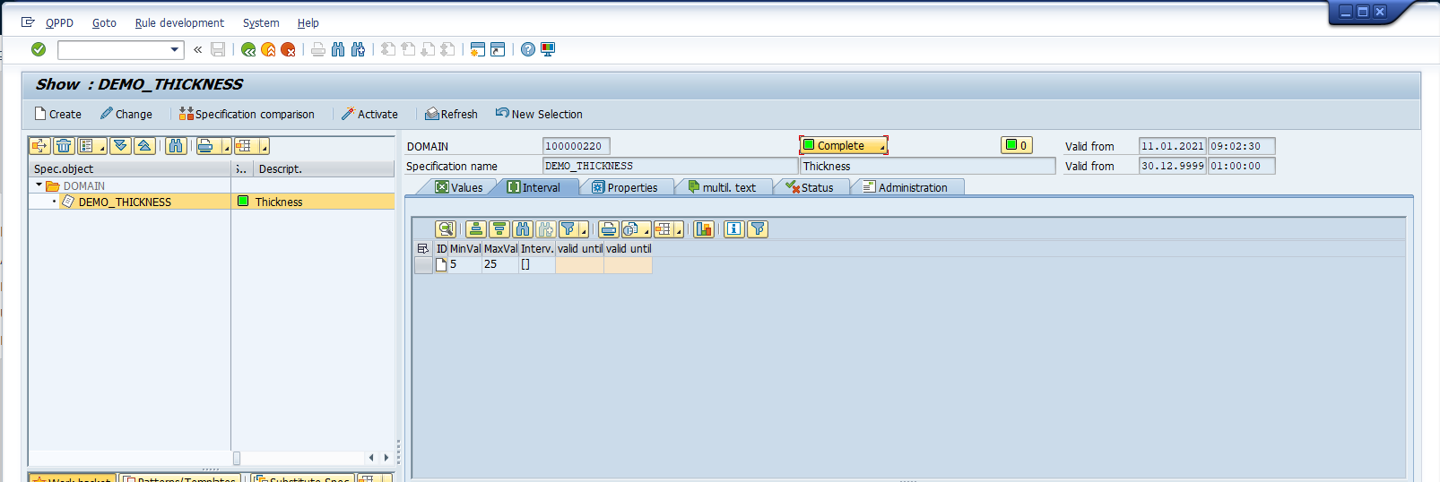Click green status indicator next to Thickness

click(x=243, y=202)
